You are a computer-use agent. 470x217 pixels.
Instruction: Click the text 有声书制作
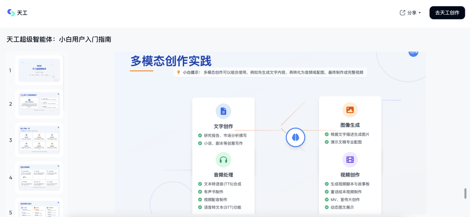click(213, 191)
